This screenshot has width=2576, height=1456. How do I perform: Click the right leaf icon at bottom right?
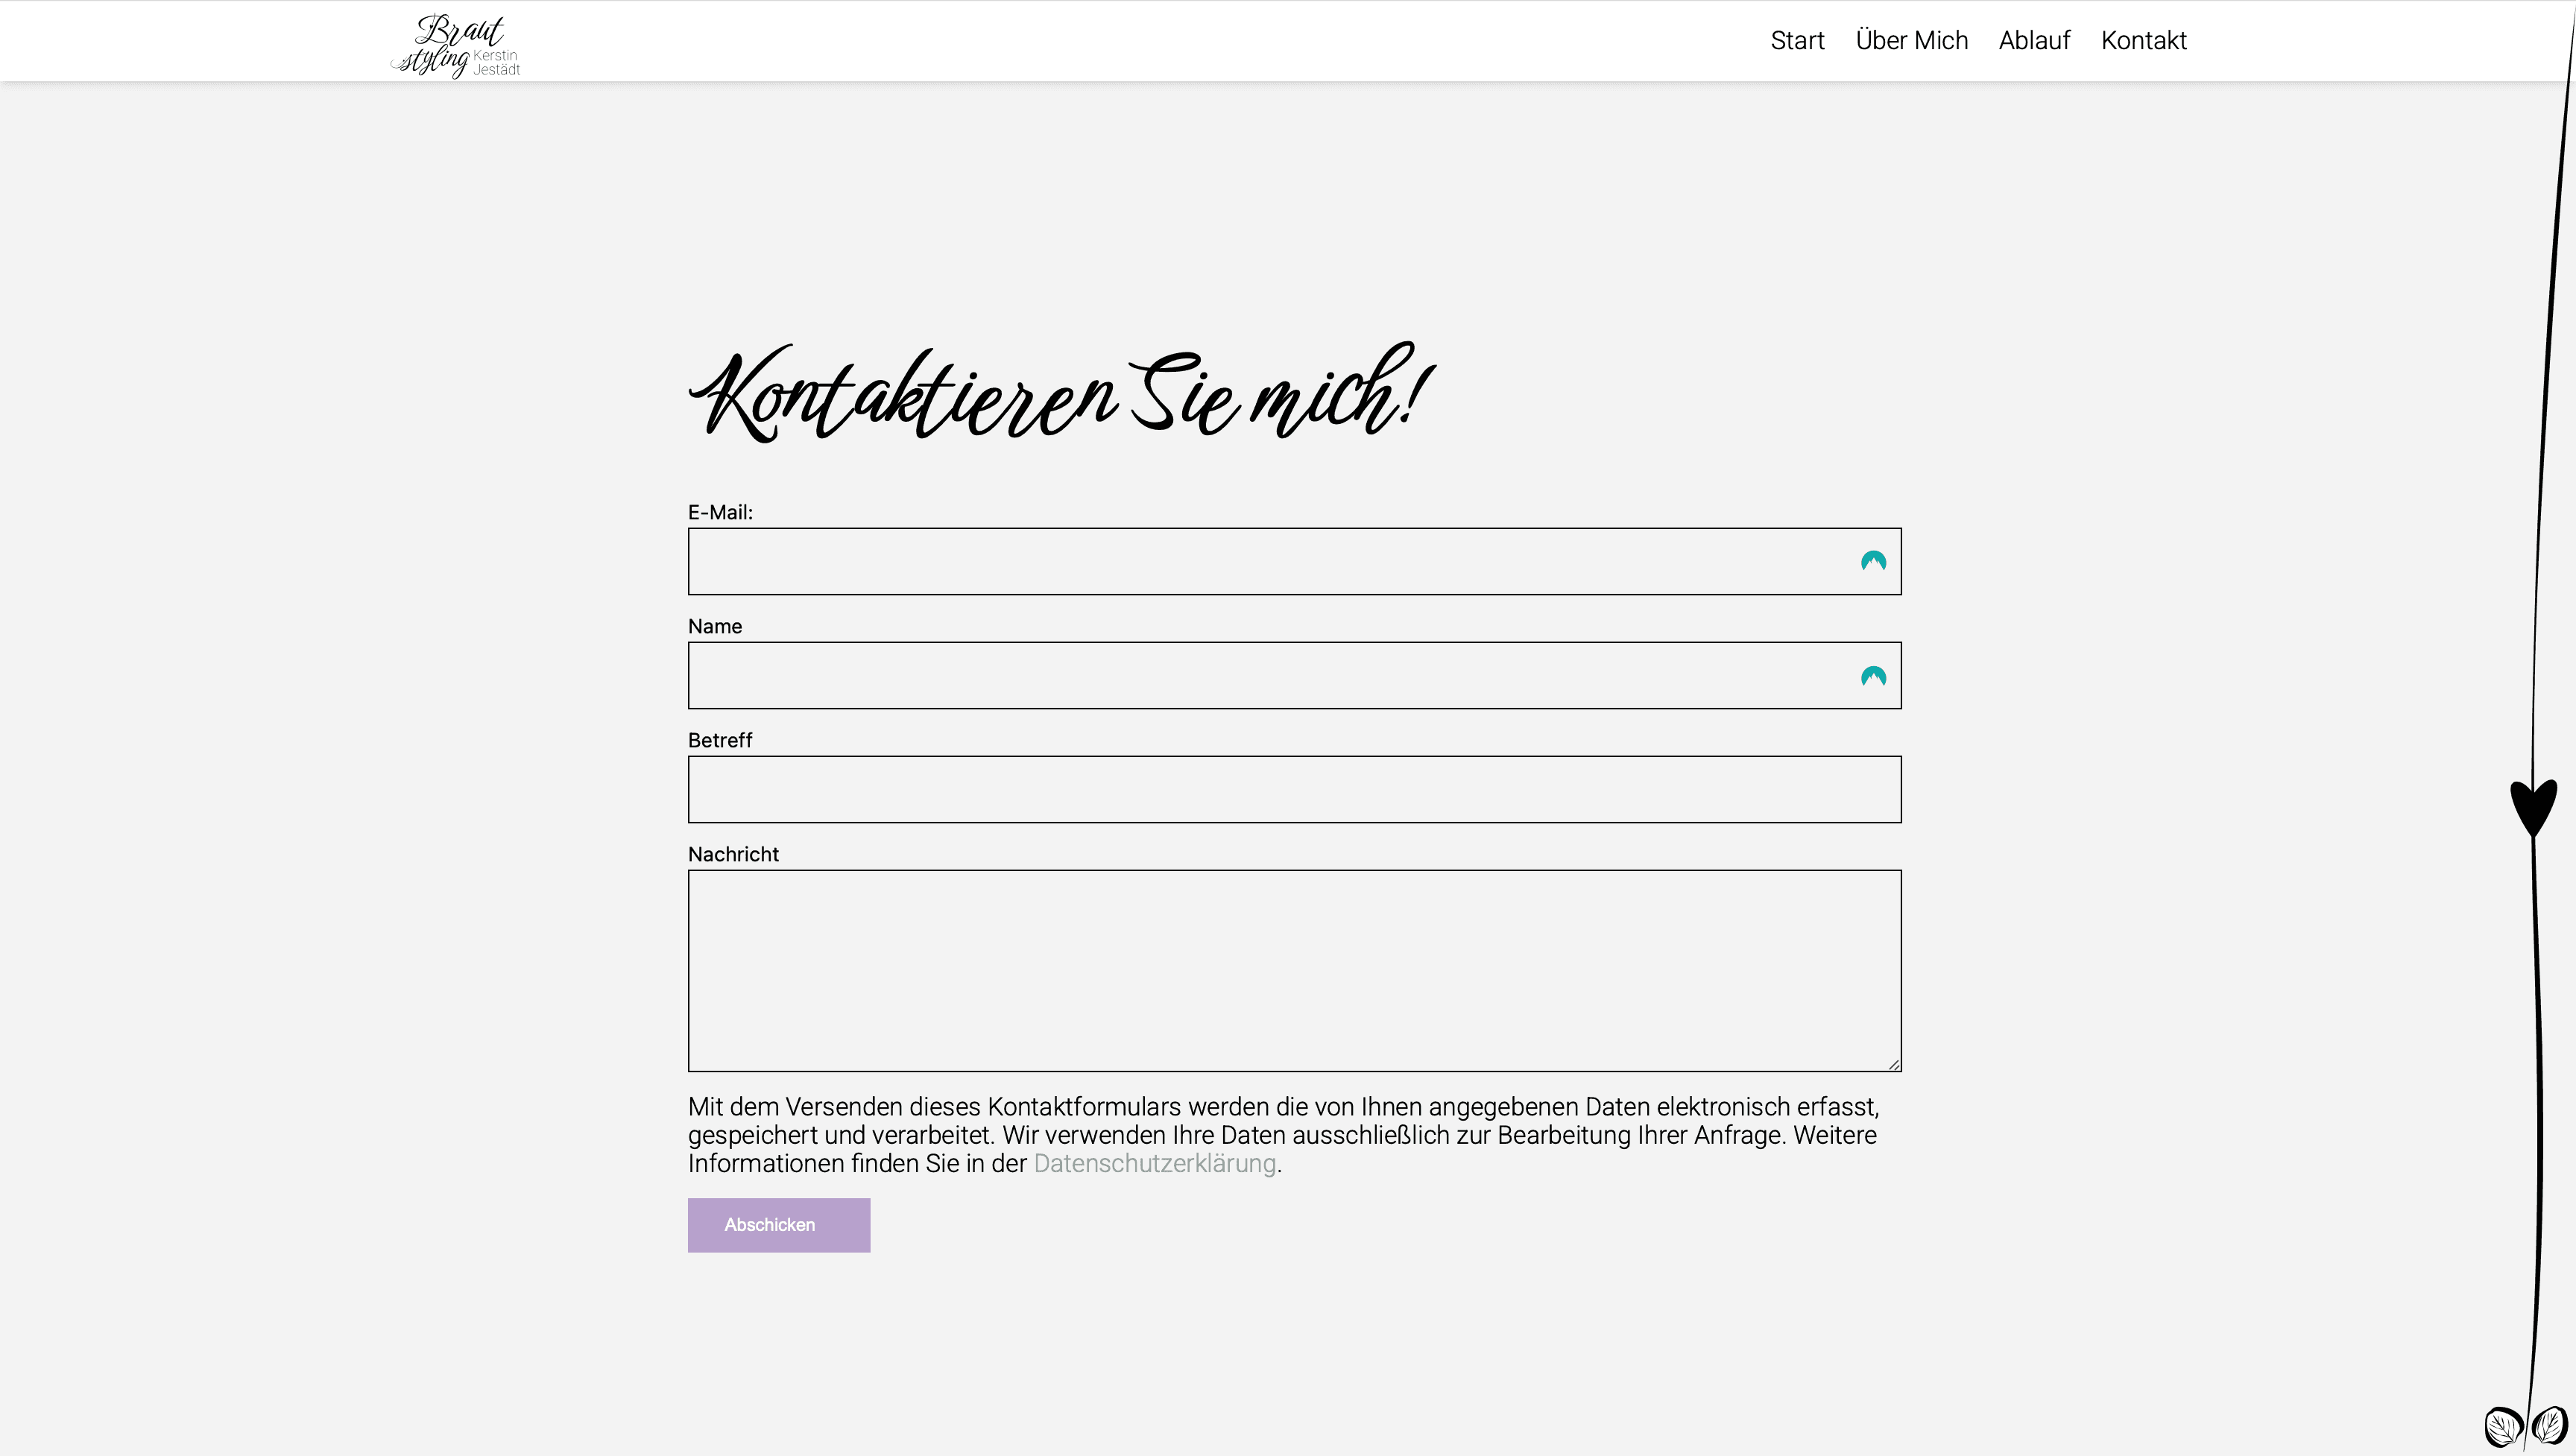click(2550, 1424)
